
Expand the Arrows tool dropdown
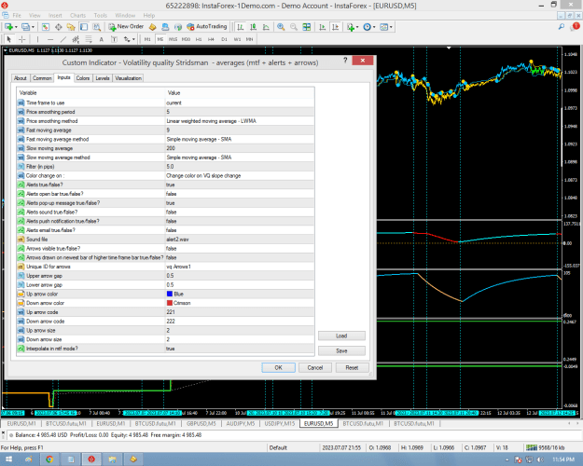[133, 39]
